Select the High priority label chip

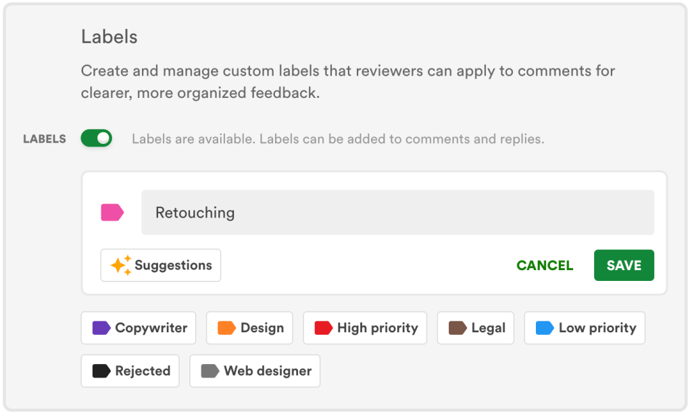365,328
